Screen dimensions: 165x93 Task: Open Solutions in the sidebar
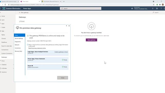(x=4, y=72)
